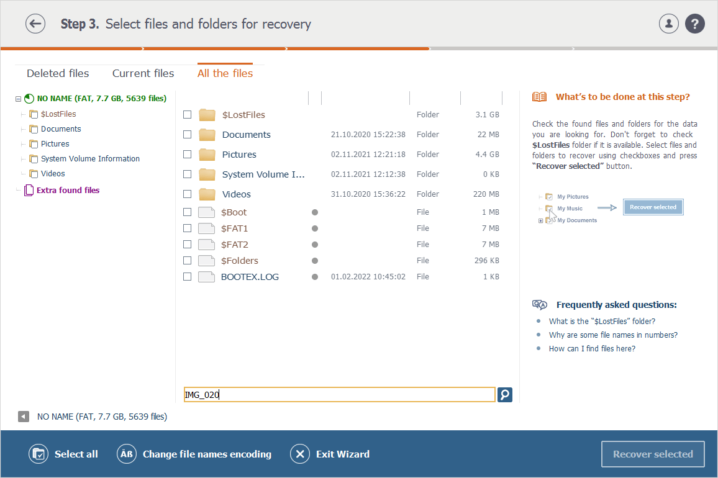Click the Select all icon
Viewport: 718px width, 478px height.
pyautogui.click(x=39, y=454)
